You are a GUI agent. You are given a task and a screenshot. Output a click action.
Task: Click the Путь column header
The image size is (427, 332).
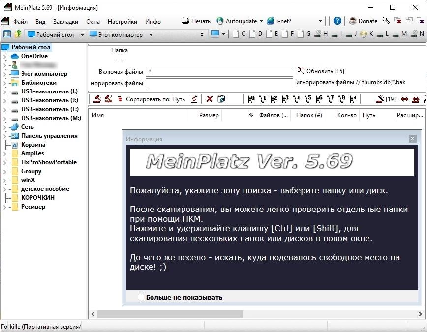coord(376,115)
